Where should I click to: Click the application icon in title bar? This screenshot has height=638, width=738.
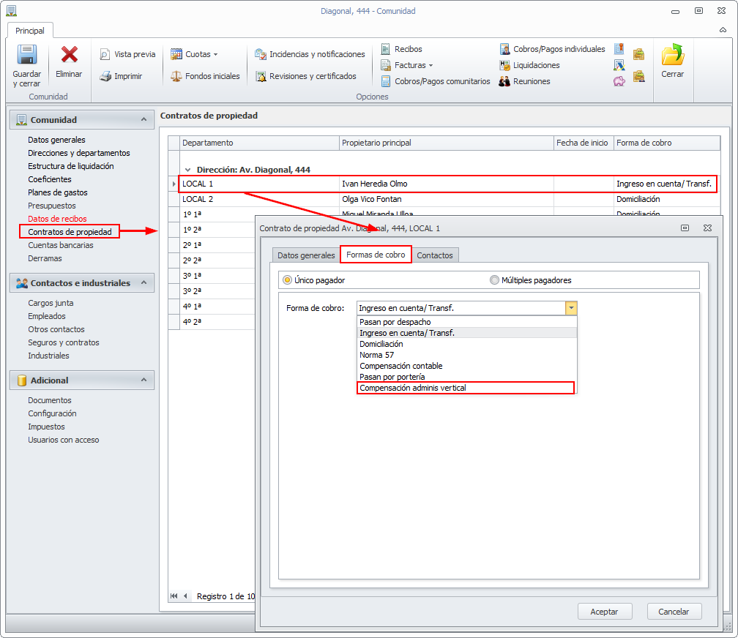11,11
